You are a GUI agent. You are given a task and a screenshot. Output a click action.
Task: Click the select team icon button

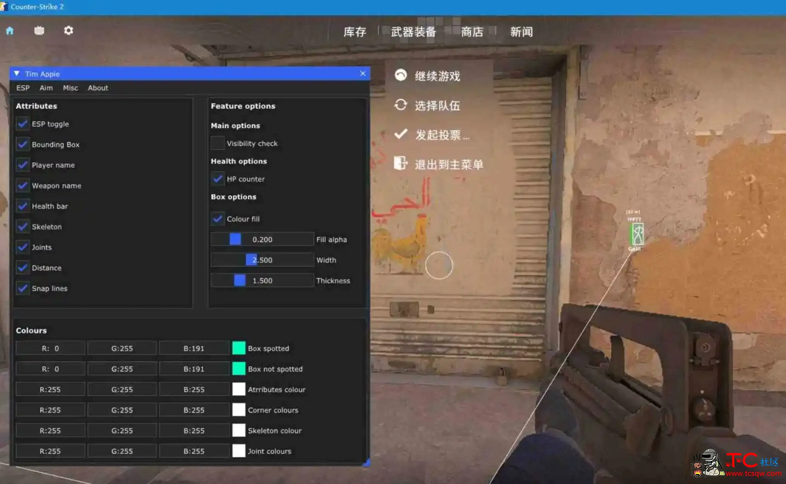point(401,106)
